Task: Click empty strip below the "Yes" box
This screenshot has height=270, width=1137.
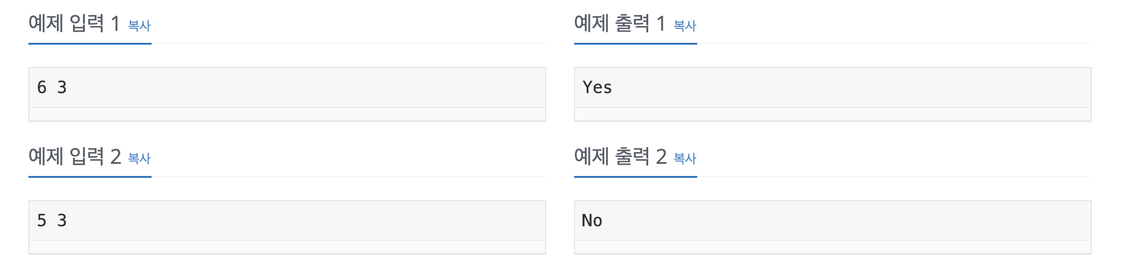Action: tap(832, 115)
